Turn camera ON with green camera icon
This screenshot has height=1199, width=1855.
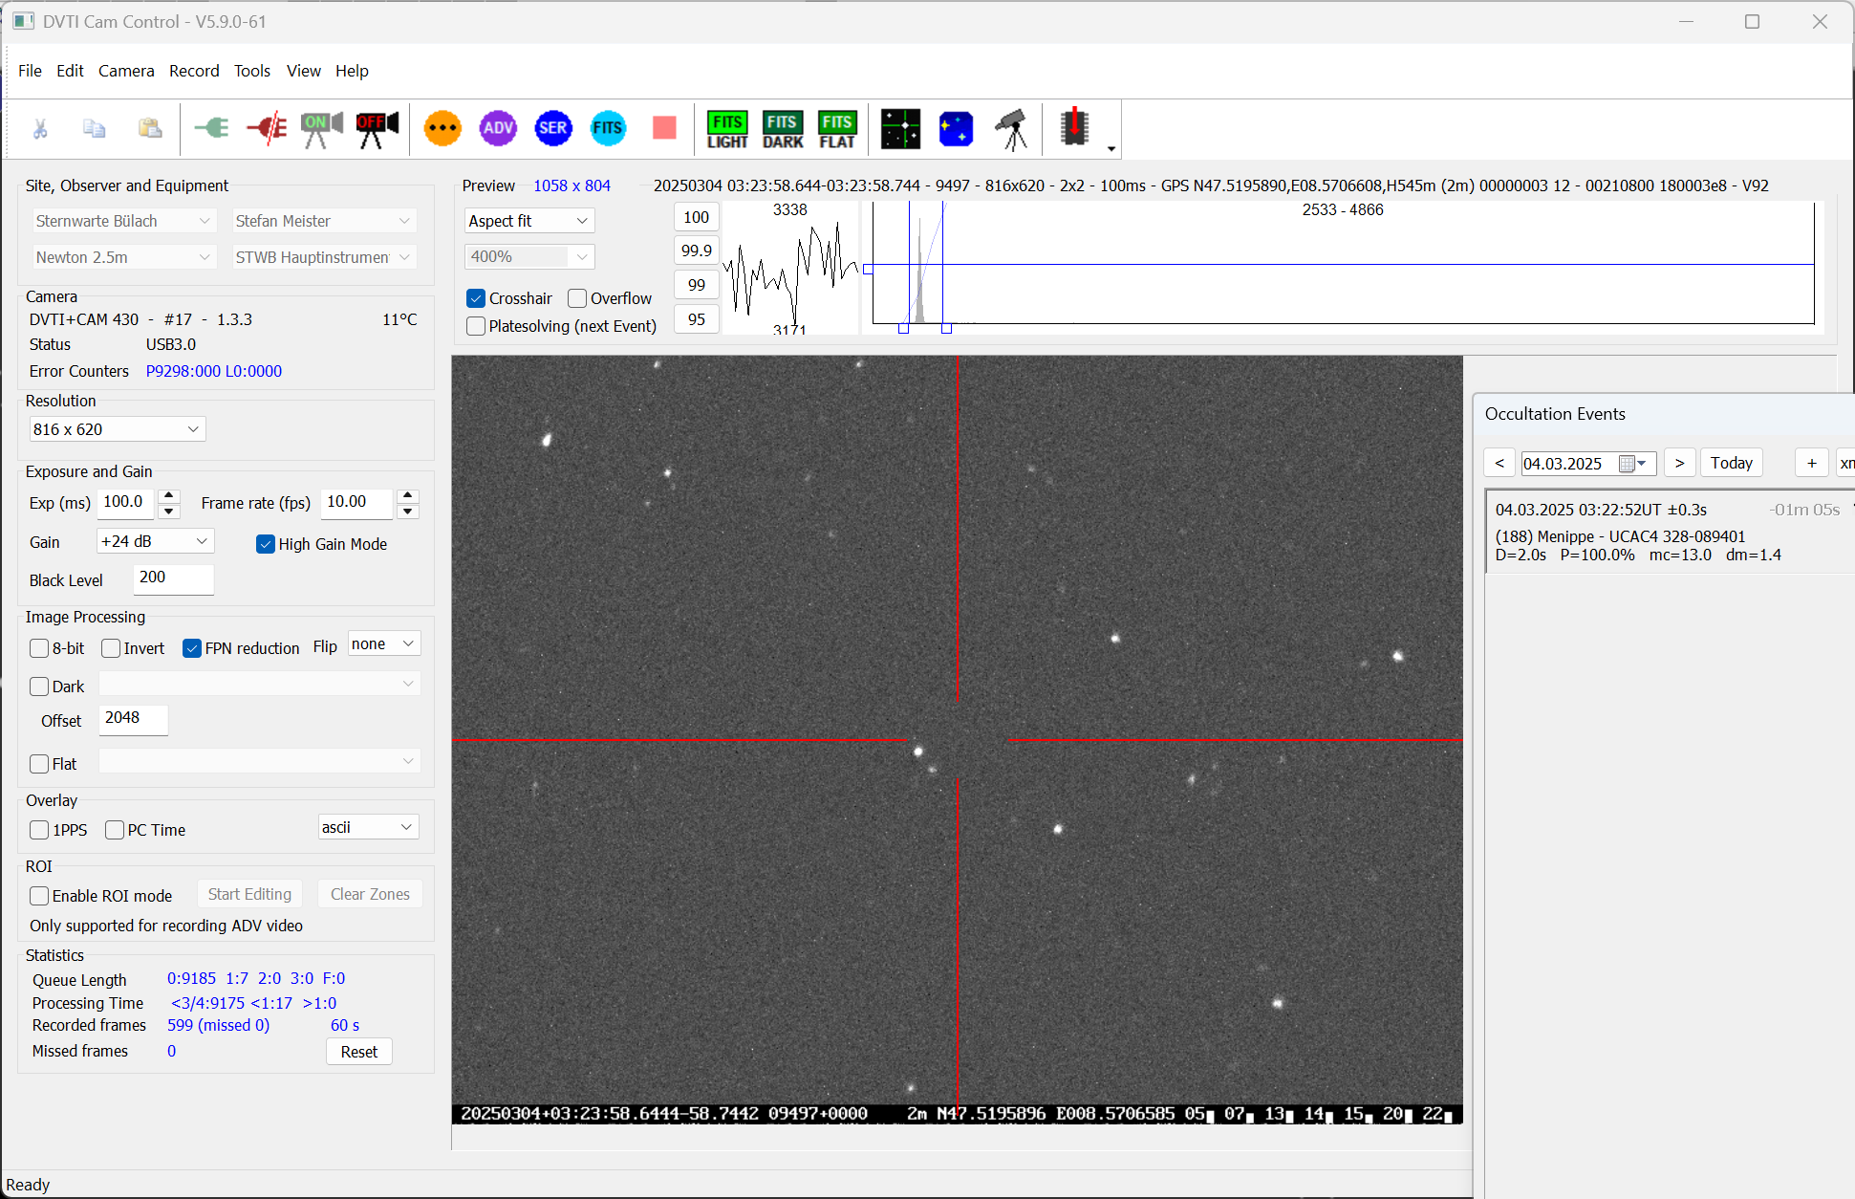[x=322, y=129]
